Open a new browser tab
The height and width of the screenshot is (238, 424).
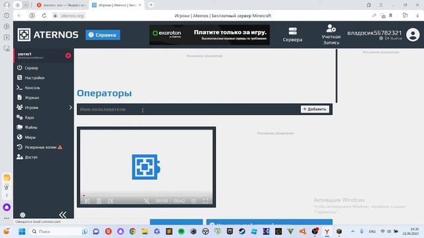151,5
